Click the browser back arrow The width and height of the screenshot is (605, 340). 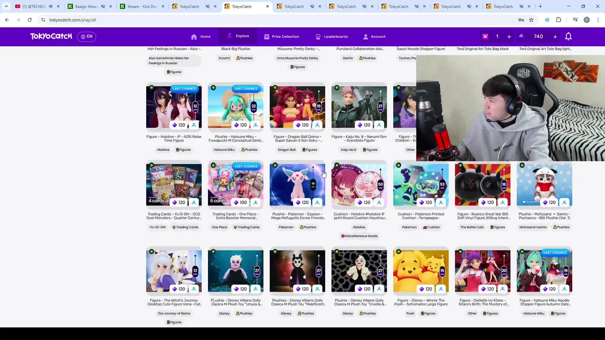tap(7, 20)
